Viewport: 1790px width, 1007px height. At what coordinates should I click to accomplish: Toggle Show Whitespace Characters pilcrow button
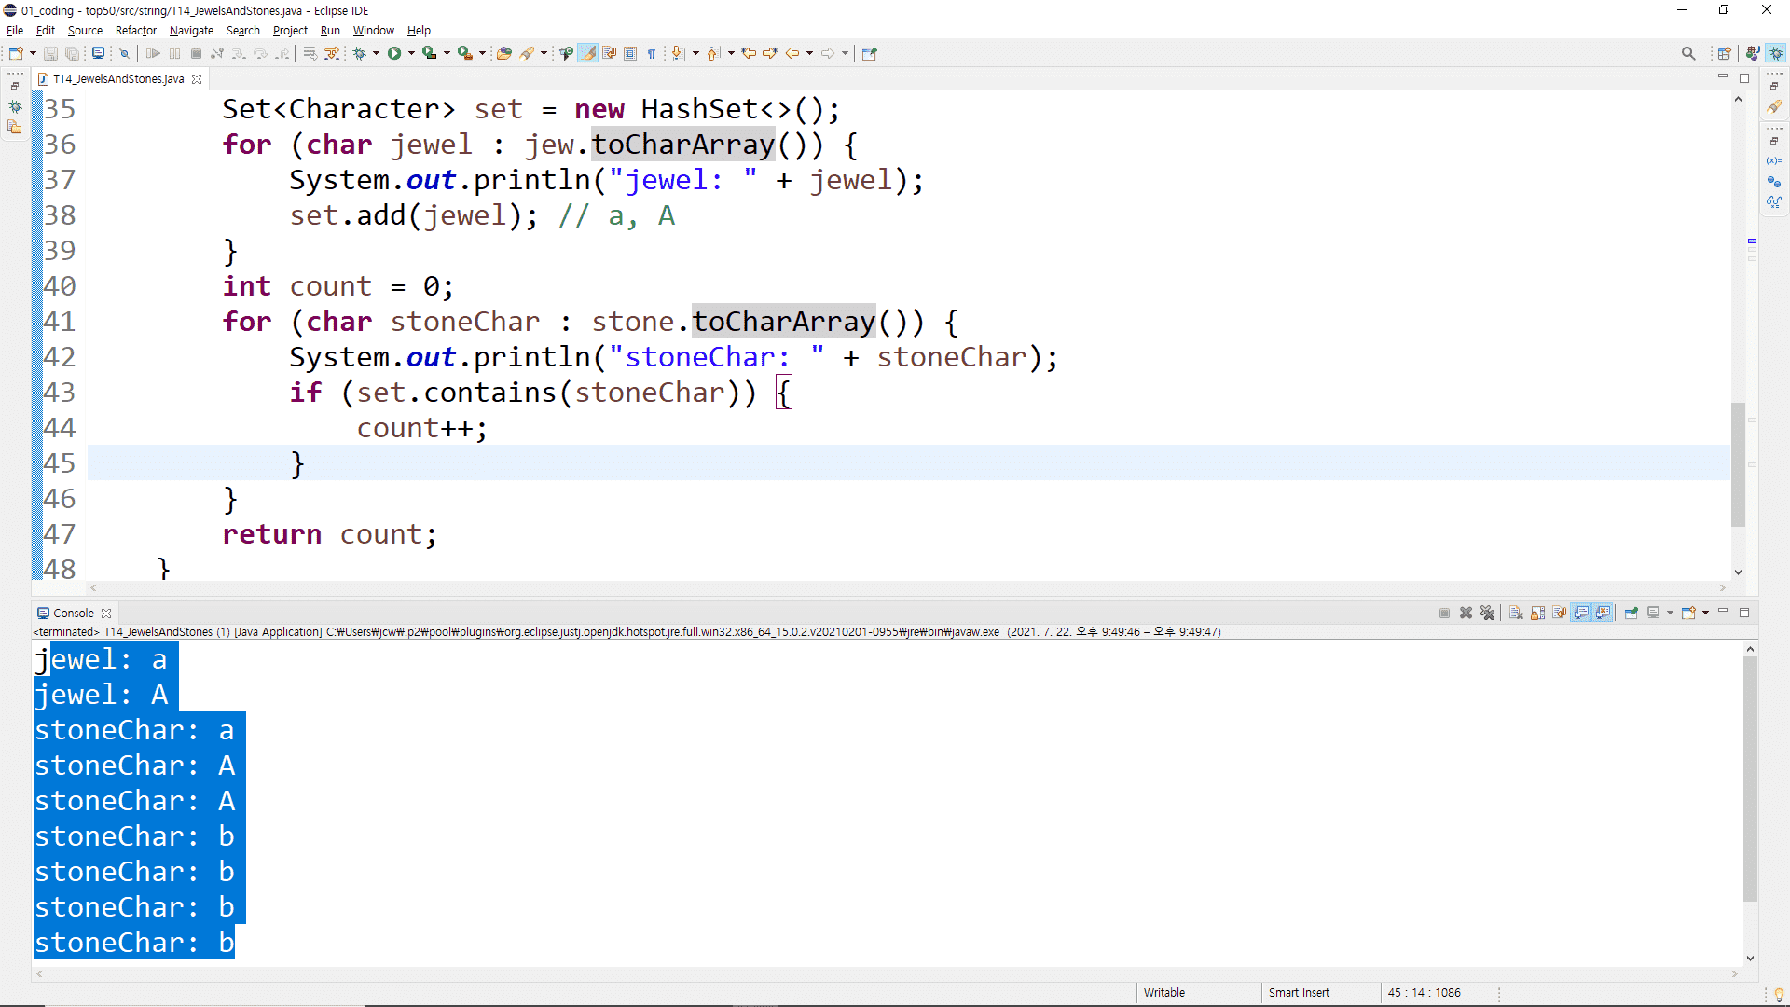[x=652, y=53]
